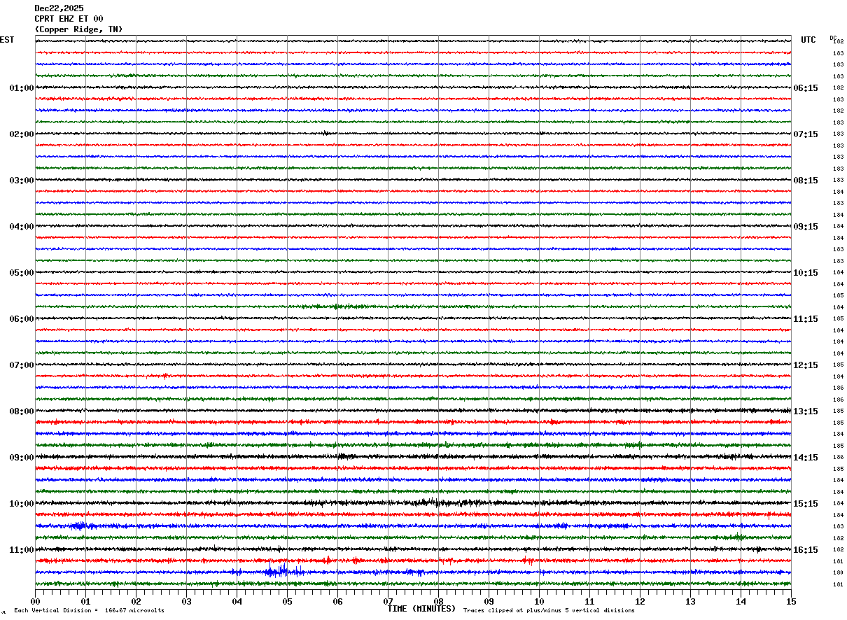
Task: Click the vertical division microvolts note
Action: 89,611
